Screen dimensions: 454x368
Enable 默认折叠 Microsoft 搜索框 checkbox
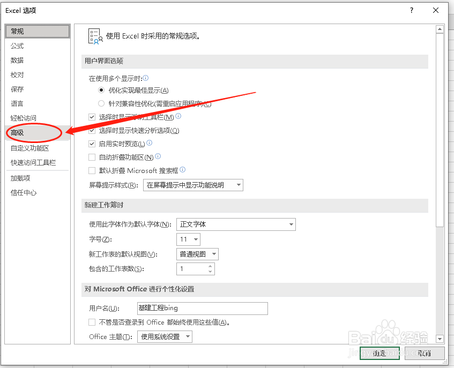pos(92,170)
